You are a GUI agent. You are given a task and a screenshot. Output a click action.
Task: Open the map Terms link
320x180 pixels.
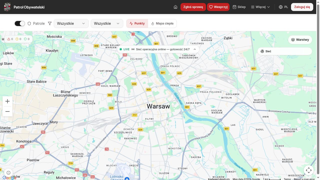287,179
